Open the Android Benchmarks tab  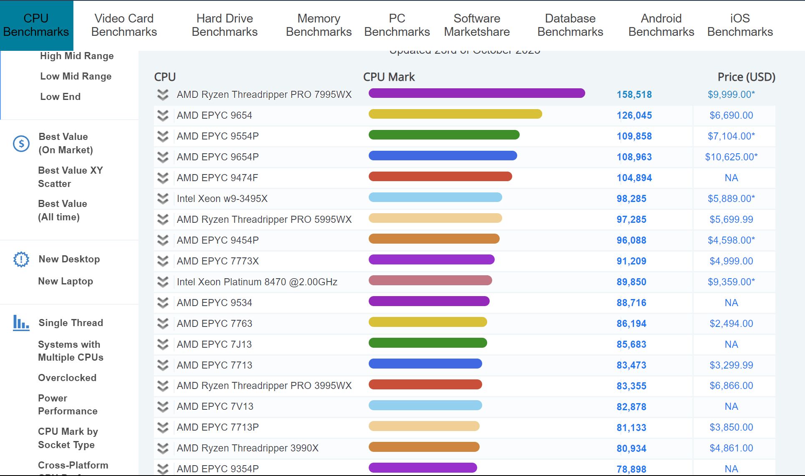pos(661,25)
